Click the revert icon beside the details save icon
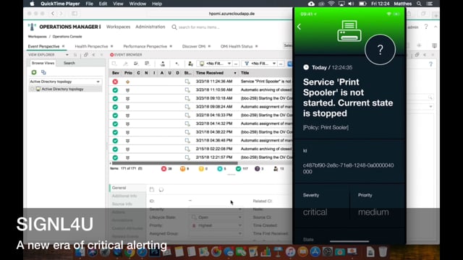This screenshot has height=260, width=463. click(161, 189)
